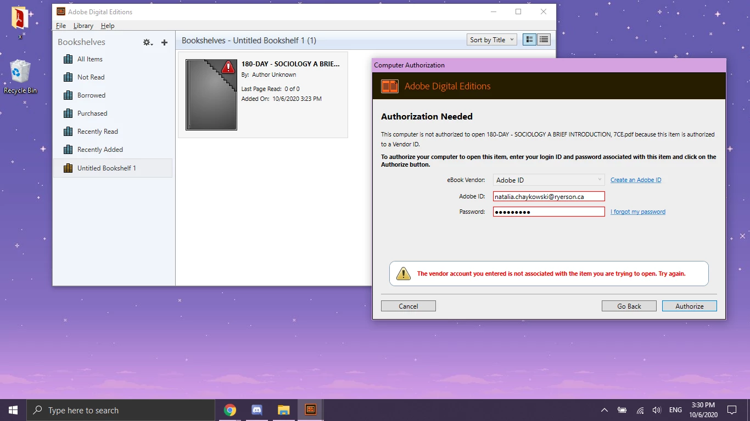Select the Sociology book cover thumbnail
Screen dimensions: 750x421
point(211,95)
